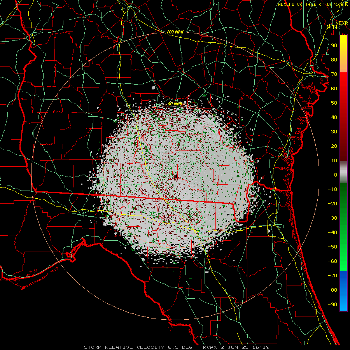
Task: Click the -70 label on the velocity scale
Action: coord(332,275)
